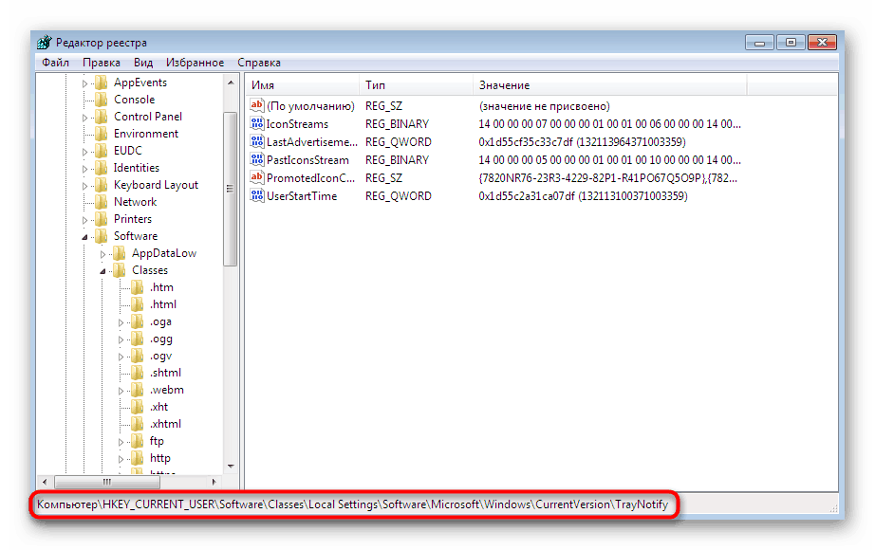The image size is (875, 550).
Task: Click the REG_SZ type of PromotedIconC… row
Action: click(x=383, y=178)
